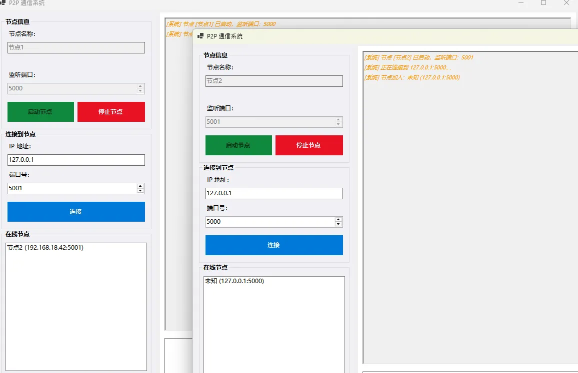The image size is (578, 373).
Task: Click blue 连接 button in 节点2 window
Action: [274, 245]
